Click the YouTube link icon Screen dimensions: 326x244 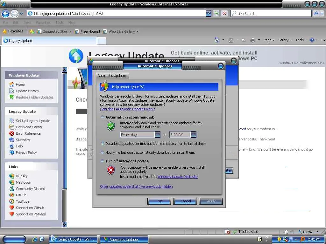click(x=12, y=201)
